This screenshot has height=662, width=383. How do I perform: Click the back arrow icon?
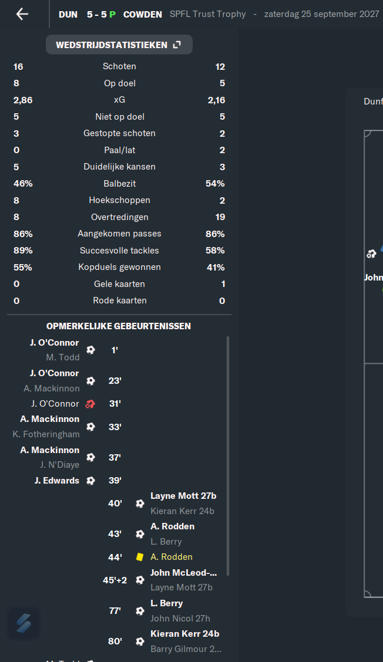(x=22, y=14)
